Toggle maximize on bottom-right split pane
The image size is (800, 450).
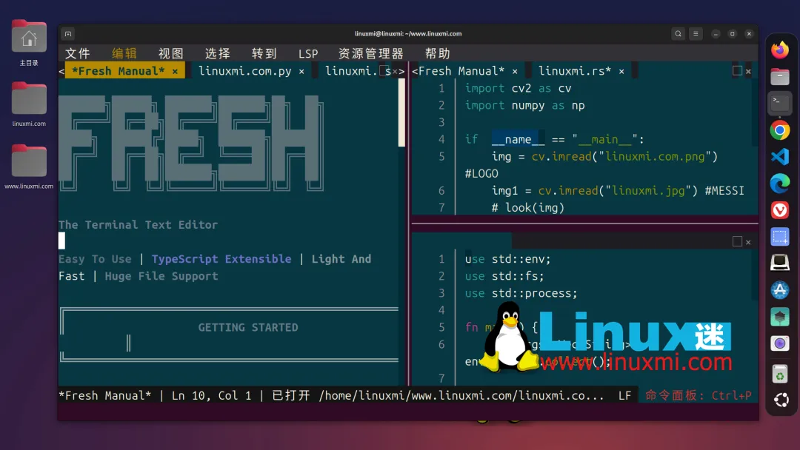point(737,241)
